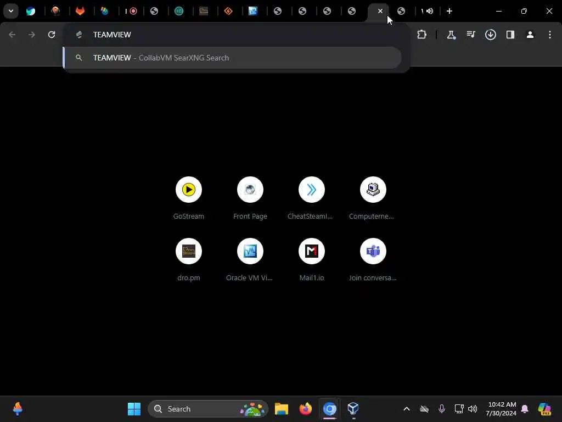562x422 pixels.
Task: Click the microphone tray icon
Action: click(x=442, y=409)
